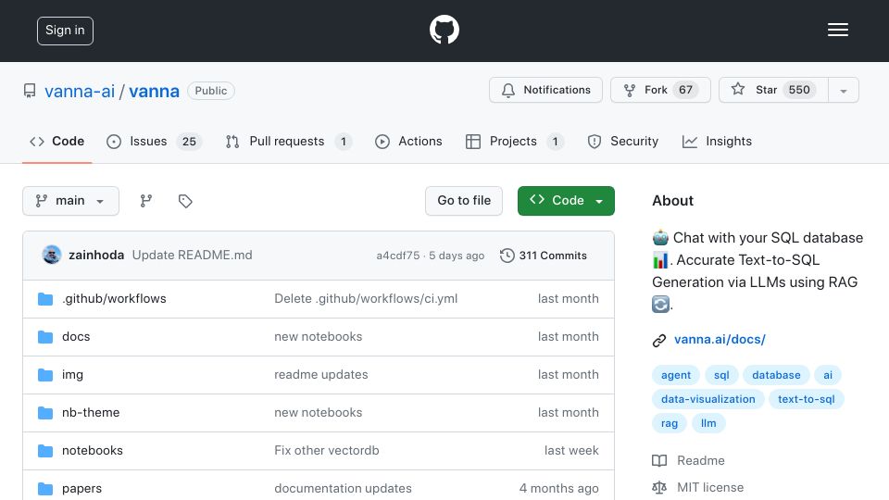
Task: Open the Insights tab
Action: click(x=717, y=141)
